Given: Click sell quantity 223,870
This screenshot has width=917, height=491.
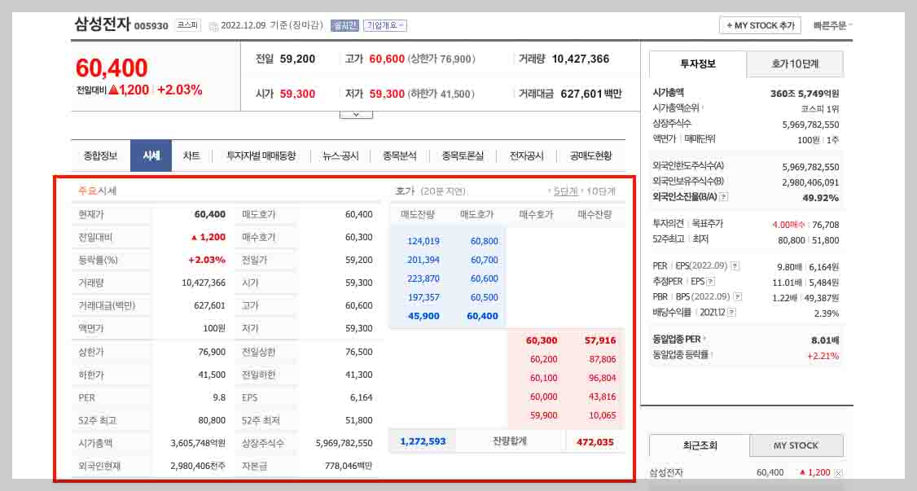Looking at the screenshot, I should tap(423, 278).
